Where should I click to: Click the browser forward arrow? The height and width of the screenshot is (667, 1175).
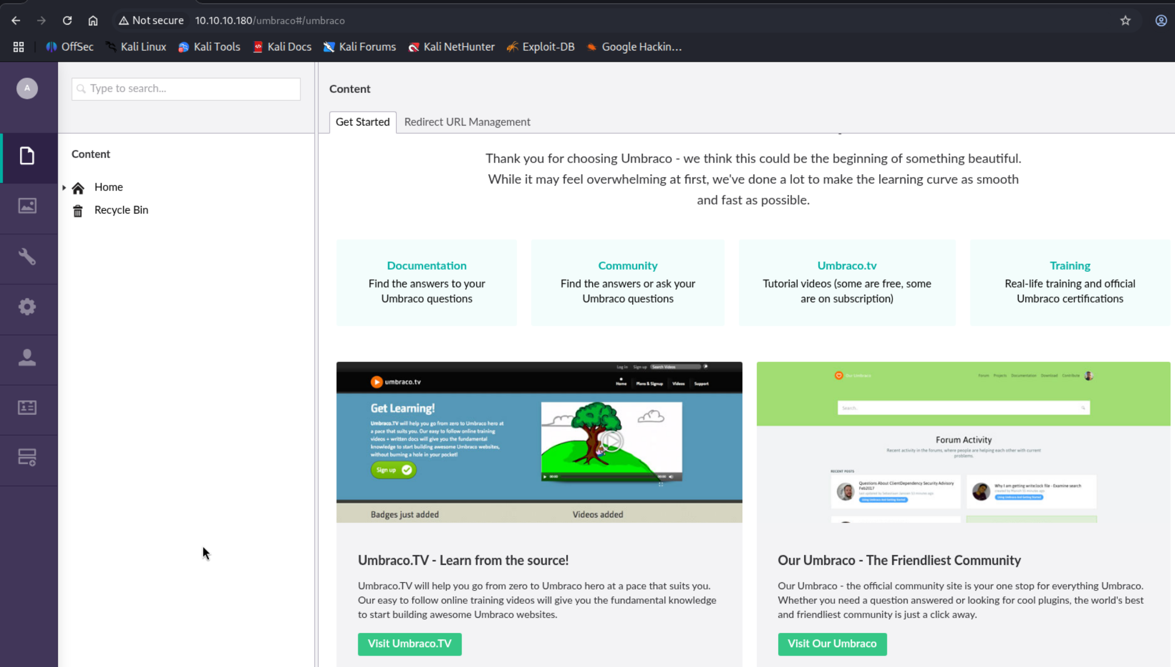[x=41, y=21]
